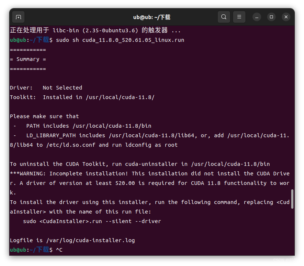Screen dimensions: 304x266
Task: Click the cuda_11.8.0_520.61.05_linux.run command text
Action: point(133,40)
